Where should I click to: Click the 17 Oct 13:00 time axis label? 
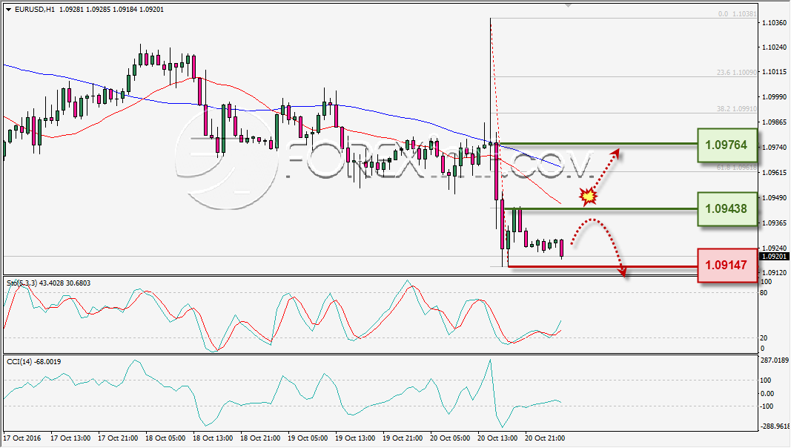click(x=70, y=438)
